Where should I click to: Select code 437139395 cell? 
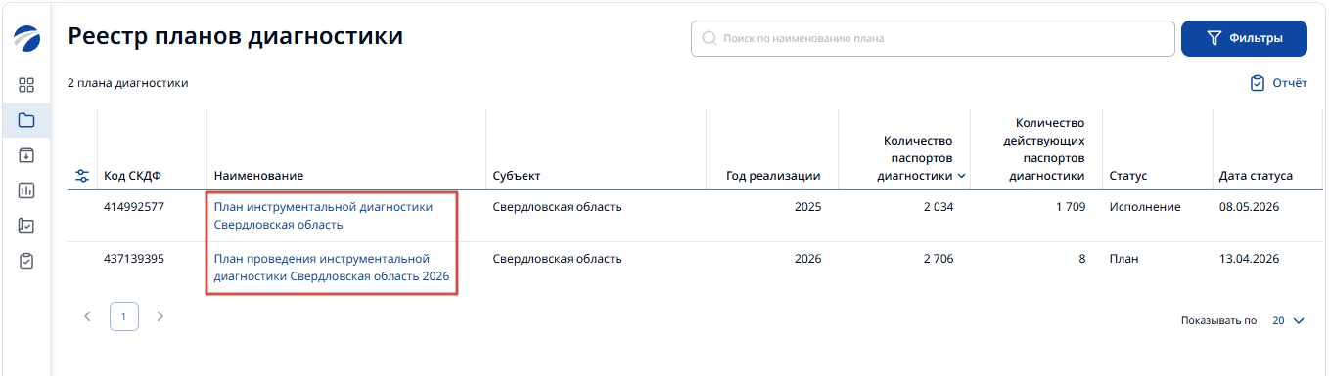point(134,259)
